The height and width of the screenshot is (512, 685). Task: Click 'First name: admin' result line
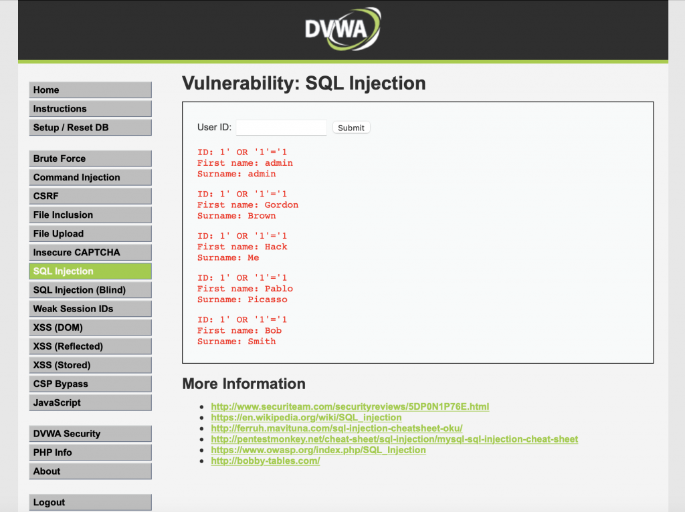coord(245,163)
